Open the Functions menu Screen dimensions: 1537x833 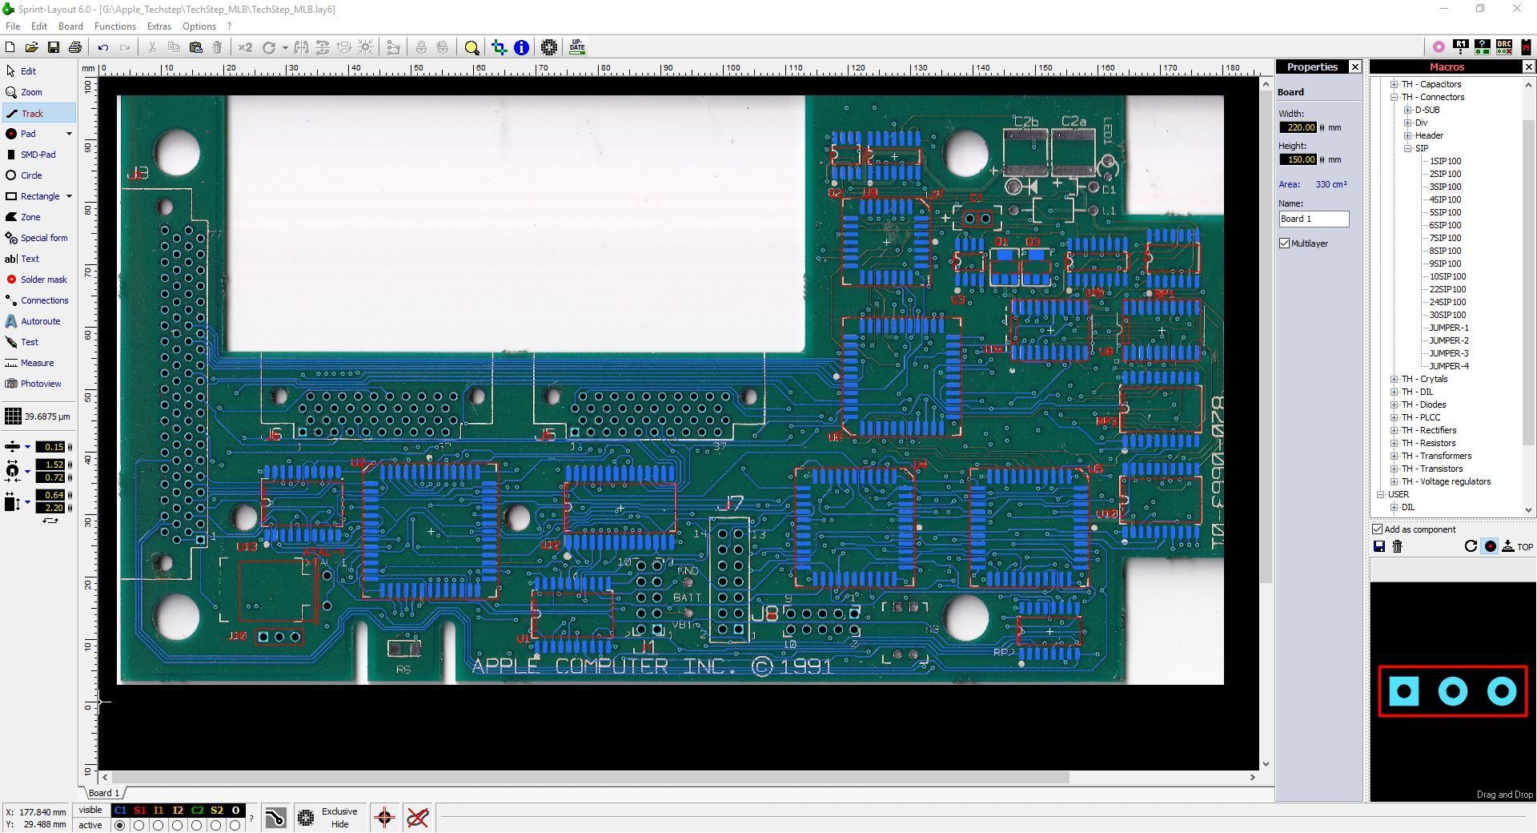(x=115, y=26)
